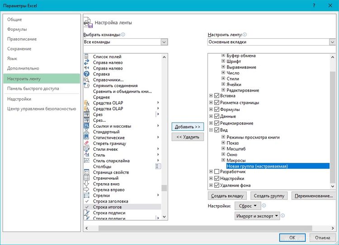This screenshot has height=245, width=339.
Task: Click the Добавить >> button
Action: click(188, 127)
